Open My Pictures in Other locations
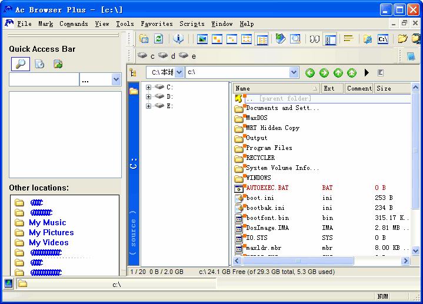The image size is (423, 304). (x=51, y=232)
